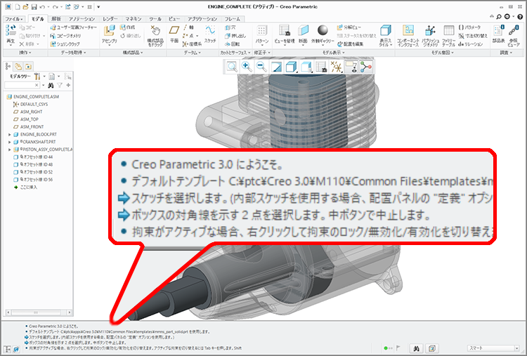Select ASM_RIGHT in the model tree
This screenshot has width=527, height=356.
tap(32, 111)
